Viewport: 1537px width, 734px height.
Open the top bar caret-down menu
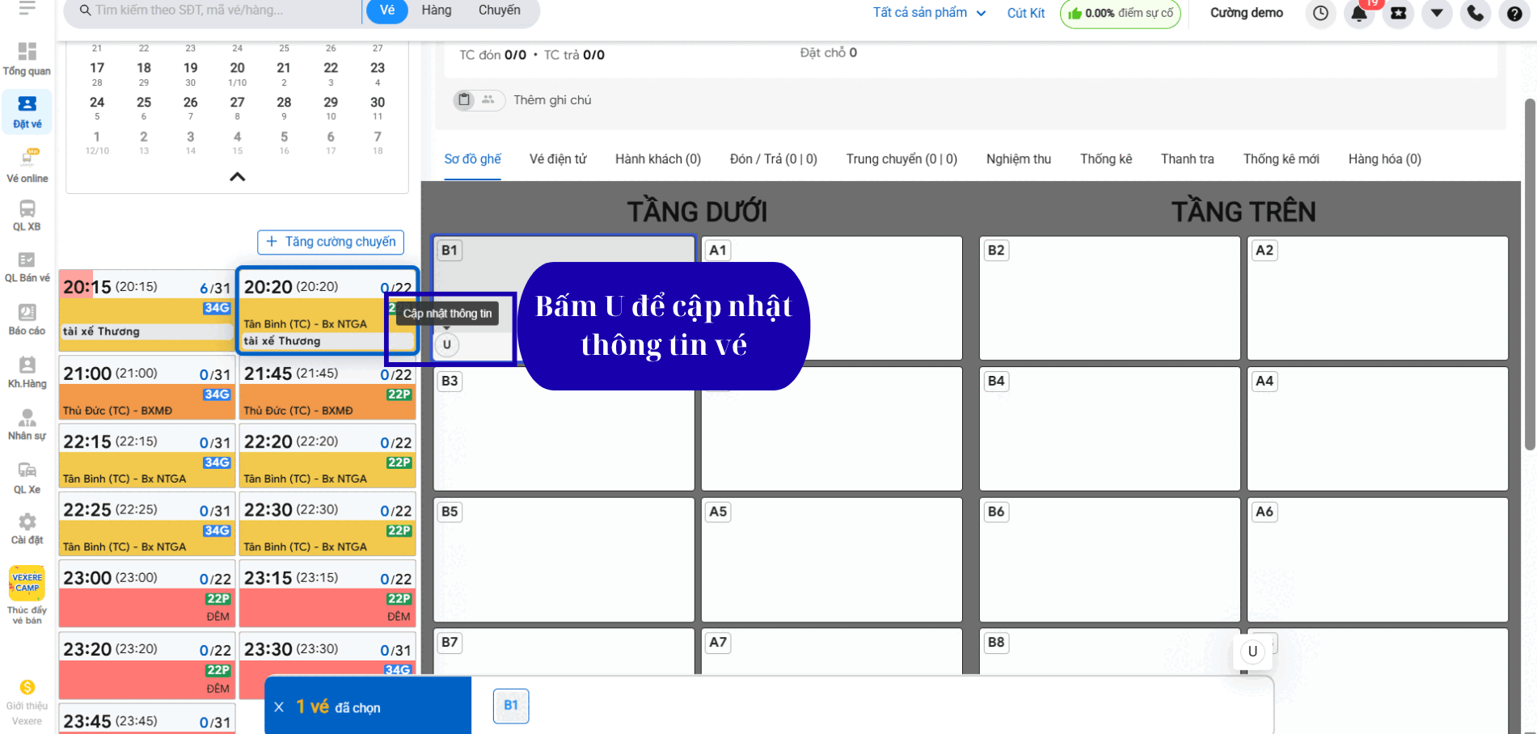(x=1437, y=13)
